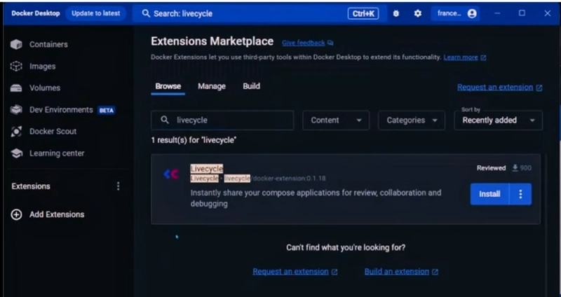Open the Give feedback link
This screenshot has height=297, width=561.
click(303, 43)
